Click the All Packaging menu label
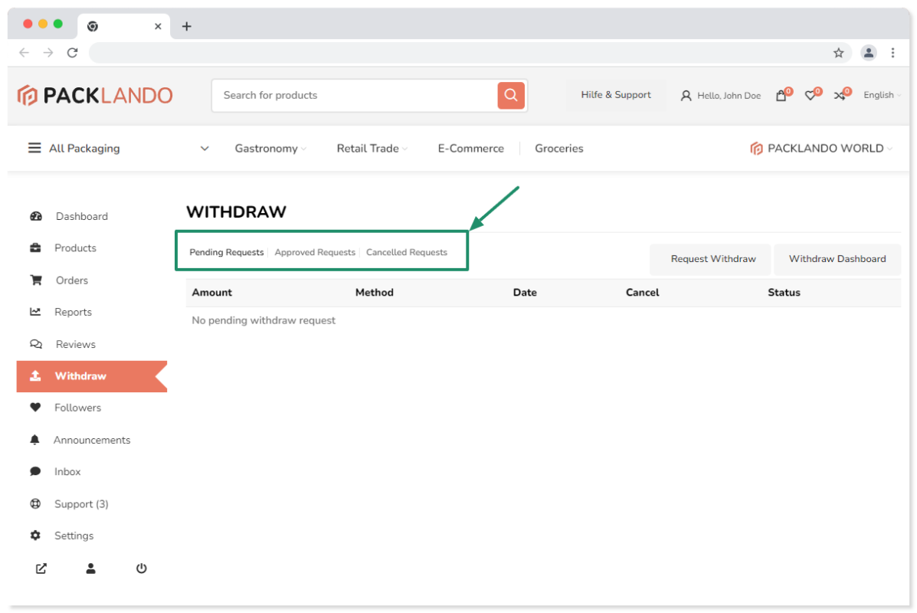Screen dimensions: 917x613 (x=84, y=149)
